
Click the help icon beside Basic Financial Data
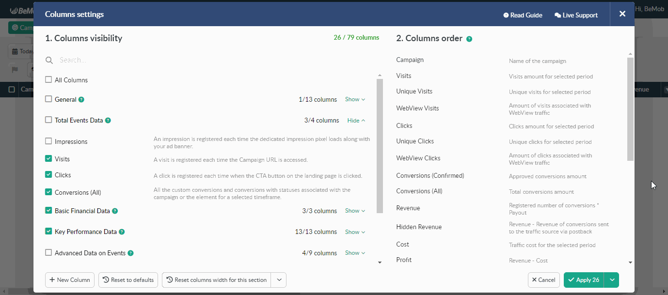(115, 211)
